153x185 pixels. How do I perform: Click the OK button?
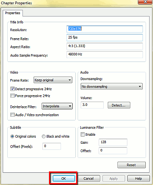pyautogui.click(x=63, y=179)
